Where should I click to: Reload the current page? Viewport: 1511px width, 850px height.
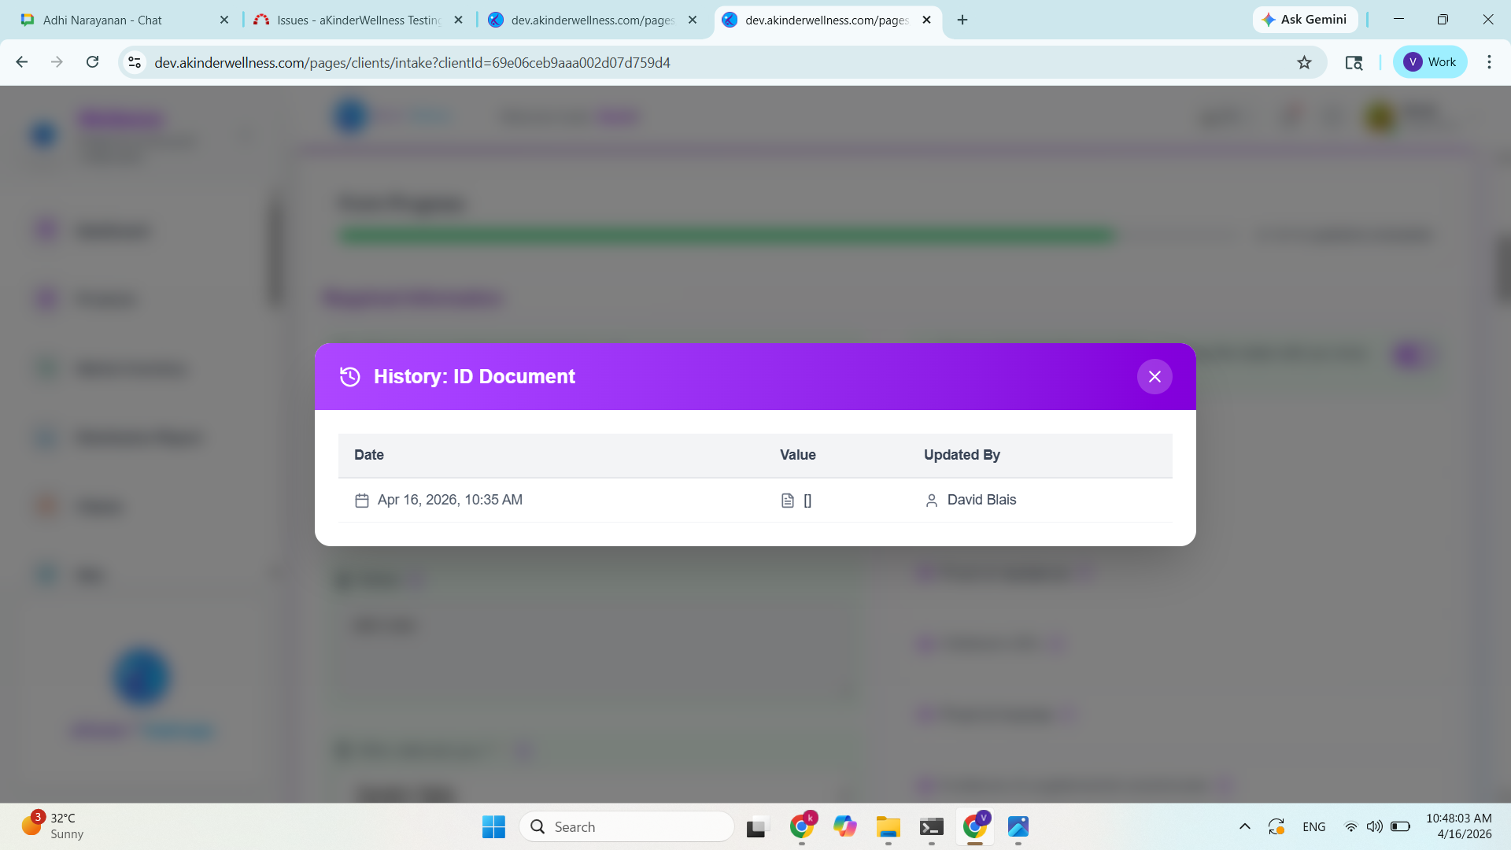pyautogui.click(x=93, y=62)
